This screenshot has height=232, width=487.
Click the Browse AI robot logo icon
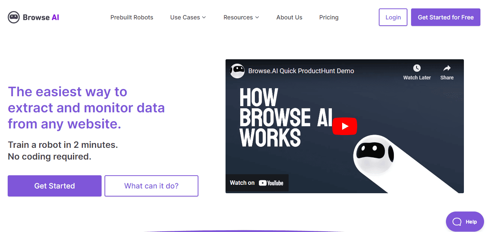[x=14, y=17]
